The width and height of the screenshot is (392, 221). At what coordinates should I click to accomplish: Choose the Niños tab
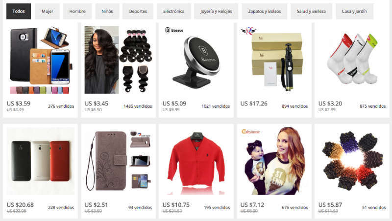tap(107, 11)
